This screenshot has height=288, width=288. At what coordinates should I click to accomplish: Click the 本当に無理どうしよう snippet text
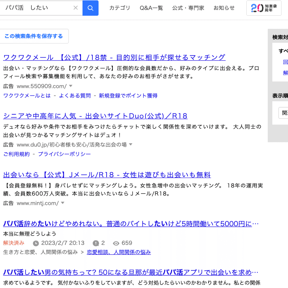pyautogui.click(x=30, y=234)
